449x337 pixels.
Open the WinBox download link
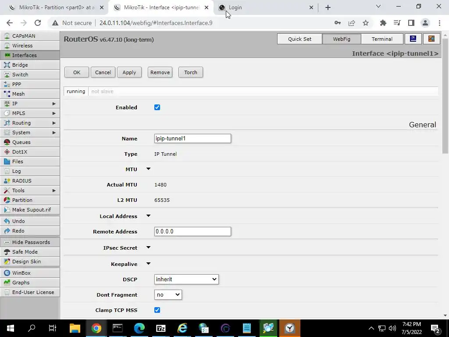click(30, 273)
